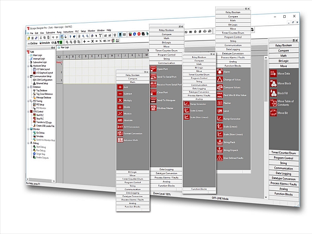Select the Add math instruction icon
This screenshot has width=312, height=234.
(120, 87)
